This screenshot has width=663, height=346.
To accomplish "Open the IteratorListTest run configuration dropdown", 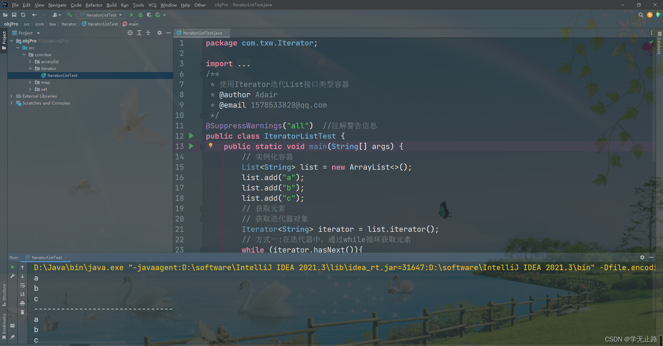I will tap(101, 15).
